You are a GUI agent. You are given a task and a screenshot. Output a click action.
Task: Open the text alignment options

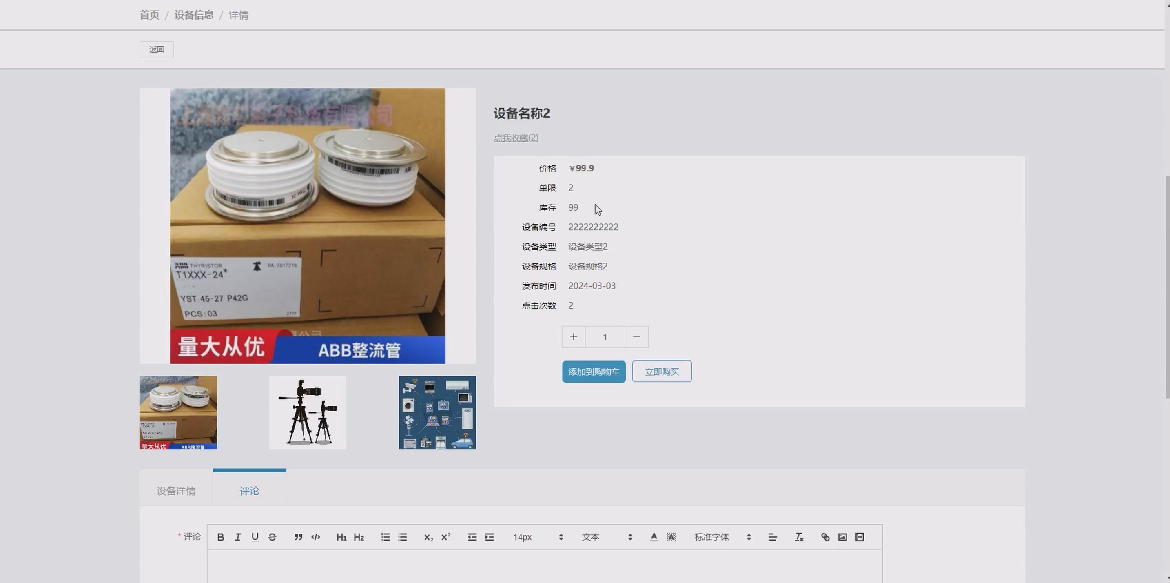(772, 537)
